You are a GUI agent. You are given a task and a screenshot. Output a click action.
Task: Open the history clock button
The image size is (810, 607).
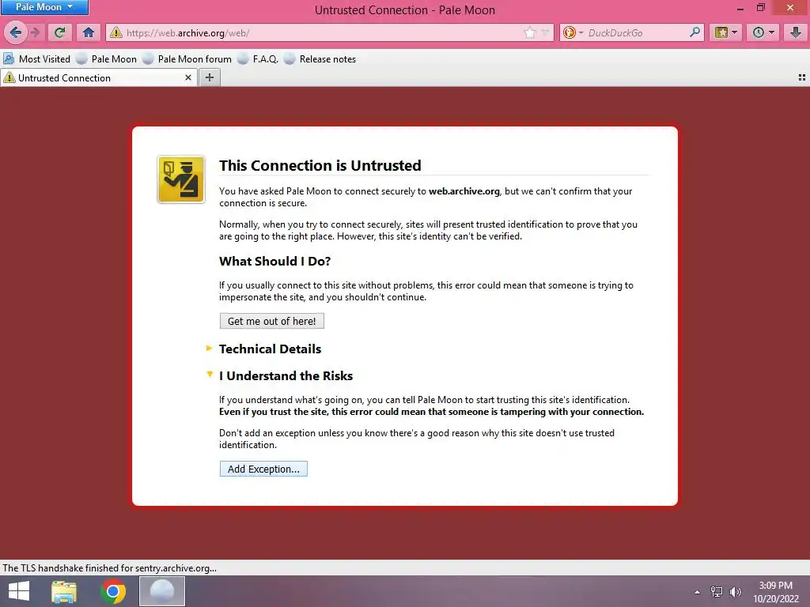tap(763, 32)
